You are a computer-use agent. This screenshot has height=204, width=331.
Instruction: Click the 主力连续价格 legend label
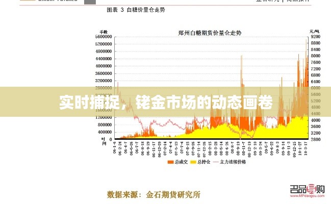[234, 162]
